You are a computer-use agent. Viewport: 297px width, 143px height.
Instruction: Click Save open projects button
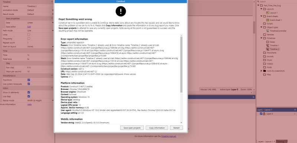tap(132, 128)
